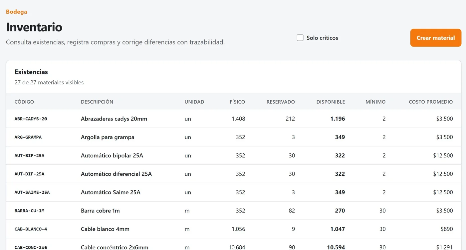Screen dimensions: 466x250
Task: Click the DESCRIPCIÓN column header
Action: tap(97, 102)
